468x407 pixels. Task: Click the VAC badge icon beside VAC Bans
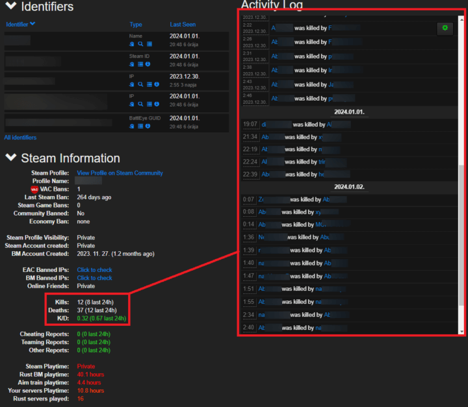pyautogui.click(x=34, y=189)
